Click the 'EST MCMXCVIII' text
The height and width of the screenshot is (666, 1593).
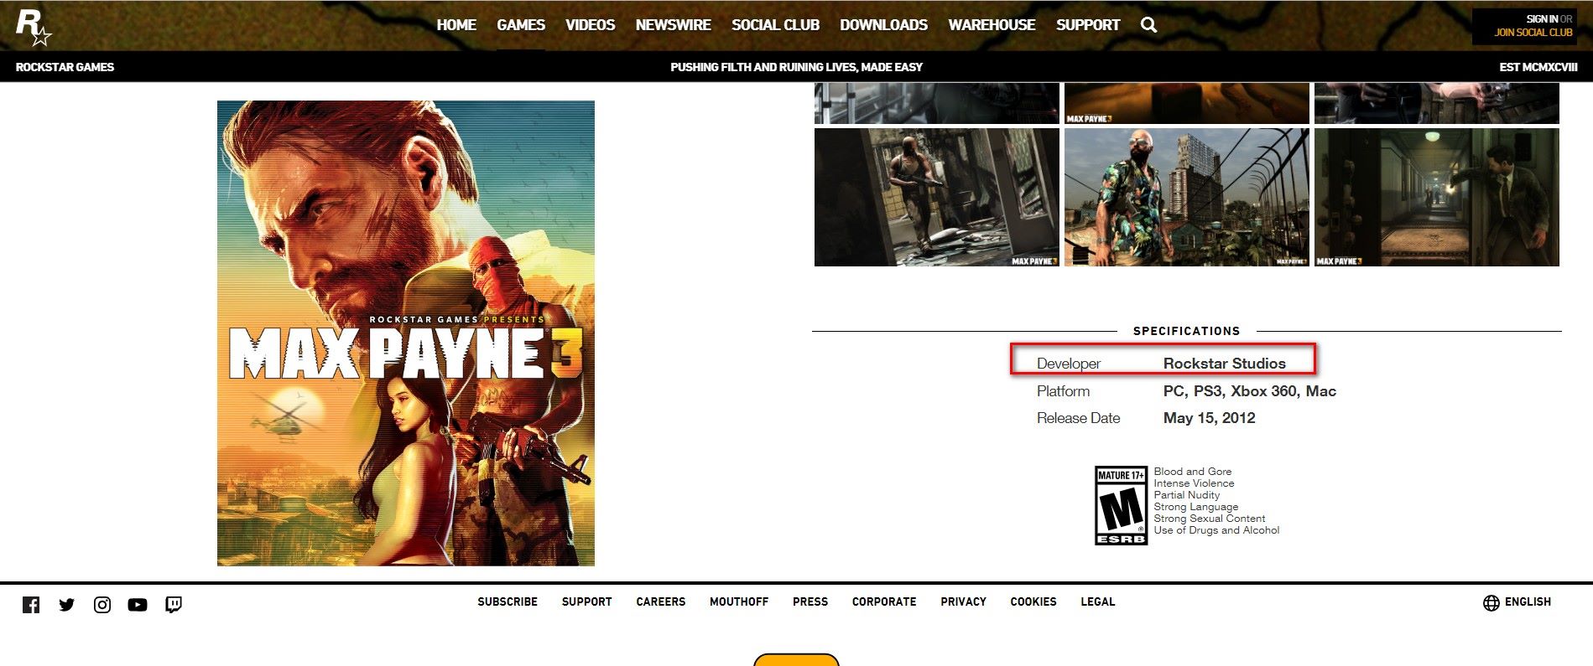(1538, 67)
